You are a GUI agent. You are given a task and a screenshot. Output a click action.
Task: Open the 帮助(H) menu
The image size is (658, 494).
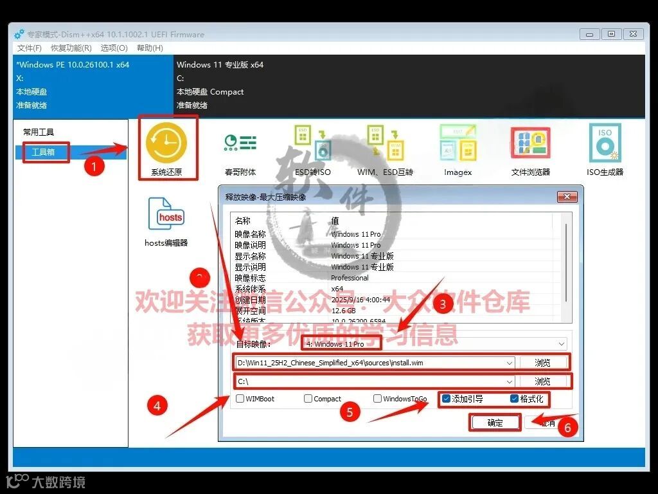point(150,48)
